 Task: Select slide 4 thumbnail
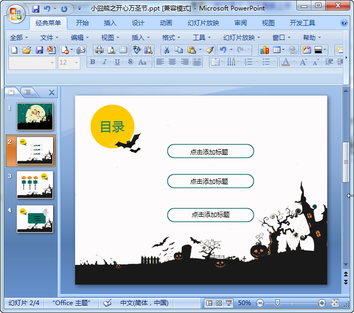coord(35,218)
